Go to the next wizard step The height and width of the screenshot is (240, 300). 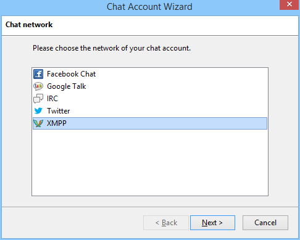[212, 223]
